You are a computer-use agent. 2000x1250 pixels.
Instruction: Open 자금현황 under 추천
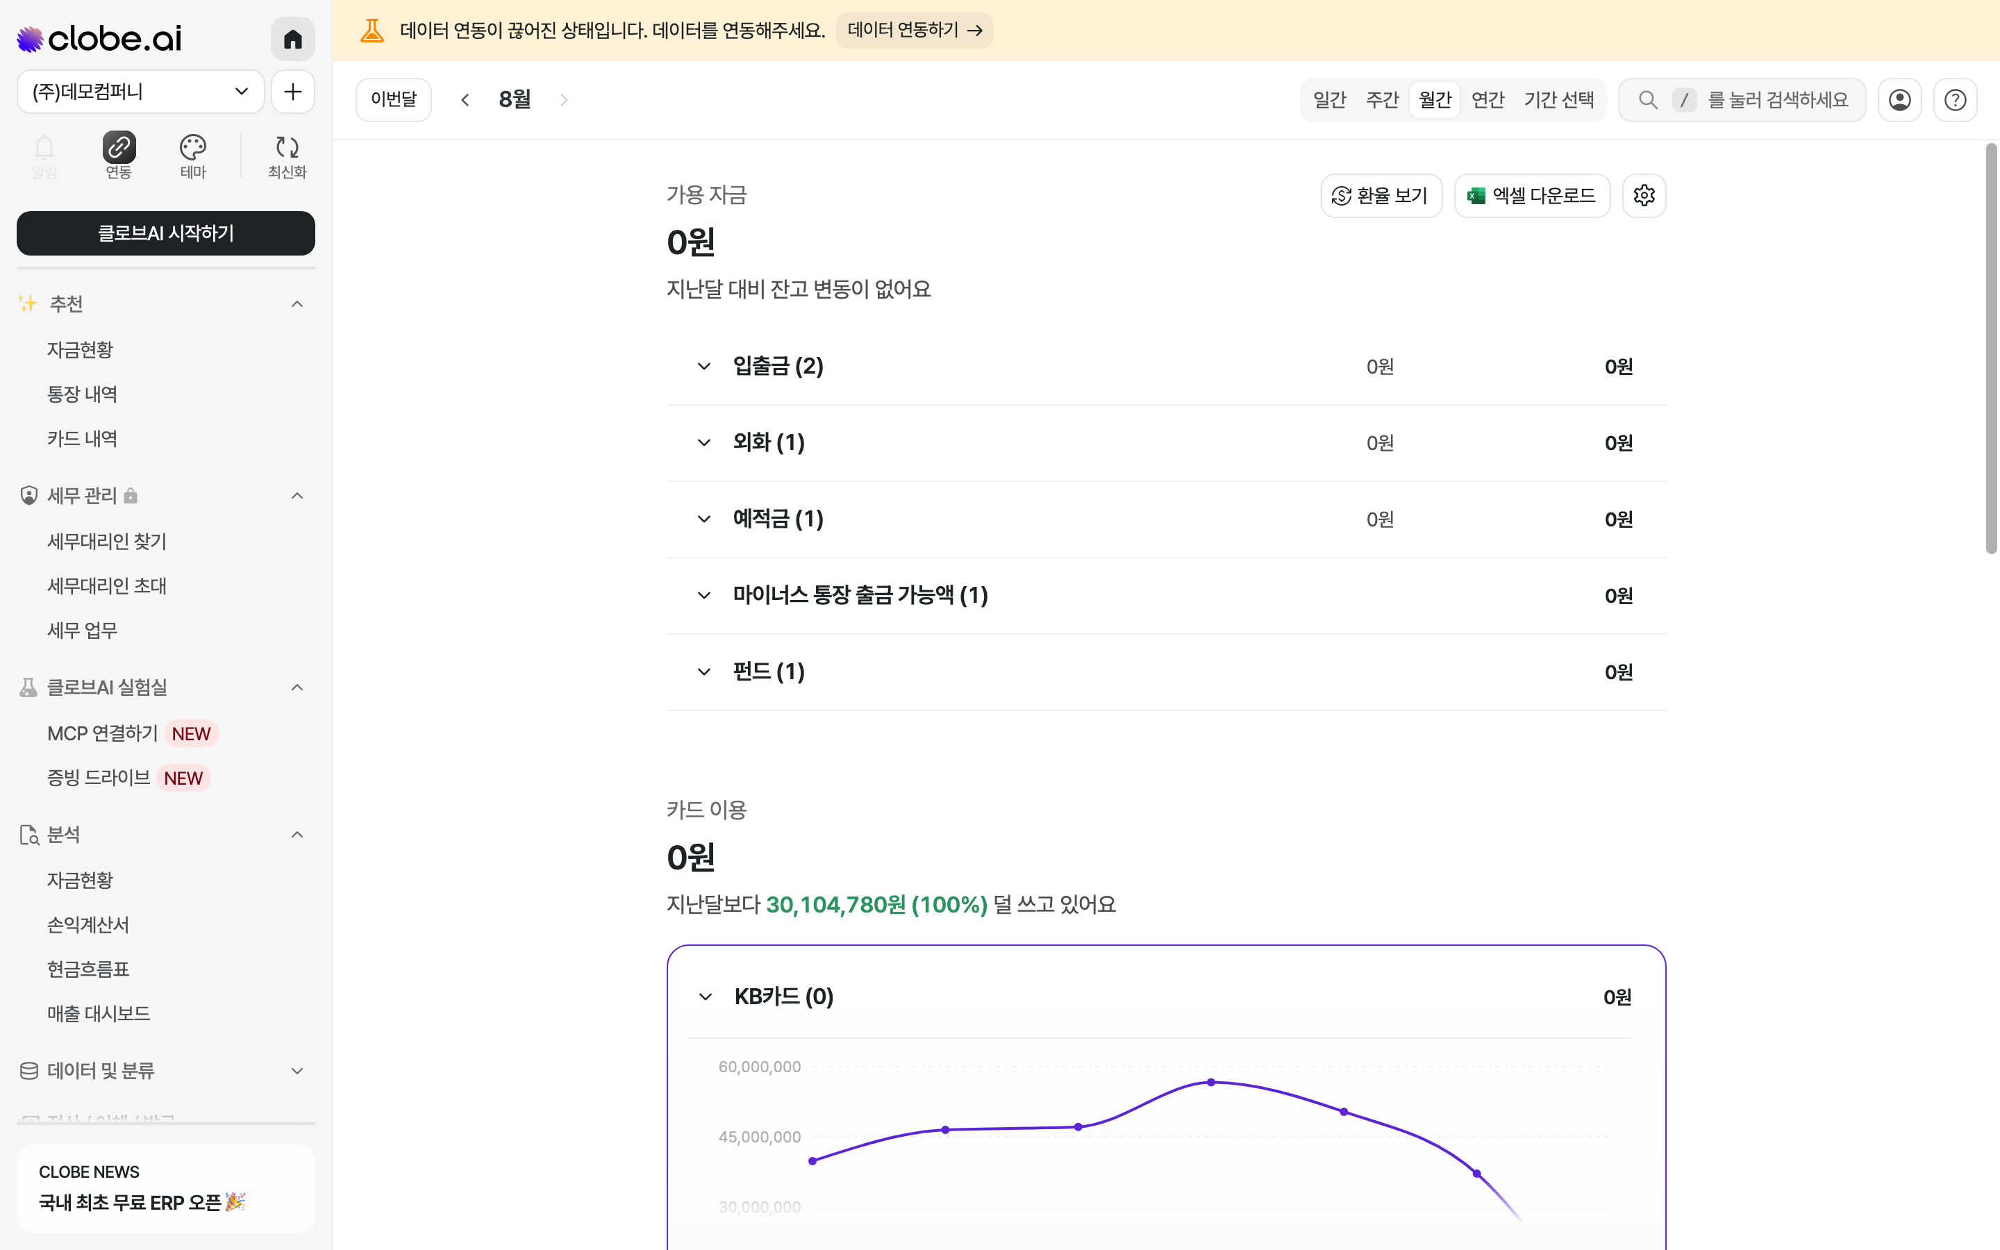click(80, 350)
